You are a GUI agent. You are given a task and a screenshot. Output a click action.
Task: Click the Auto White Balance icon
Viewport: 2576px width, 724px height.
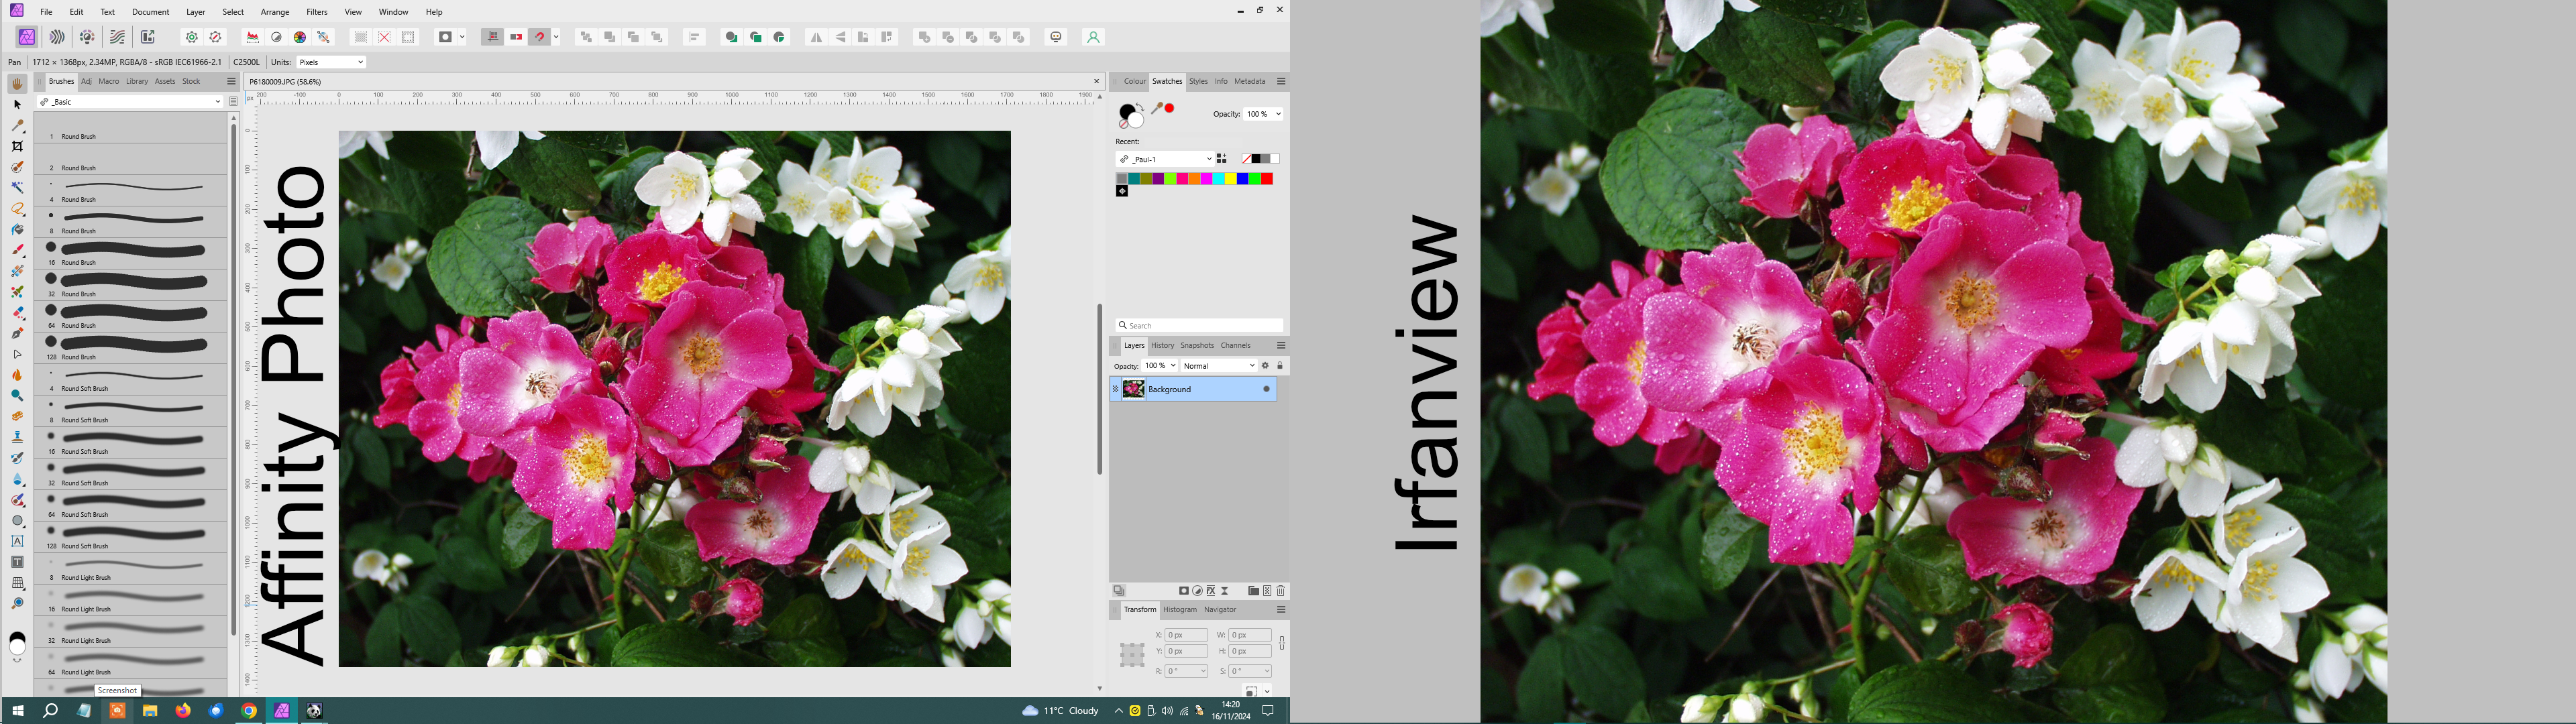(324, 37)
